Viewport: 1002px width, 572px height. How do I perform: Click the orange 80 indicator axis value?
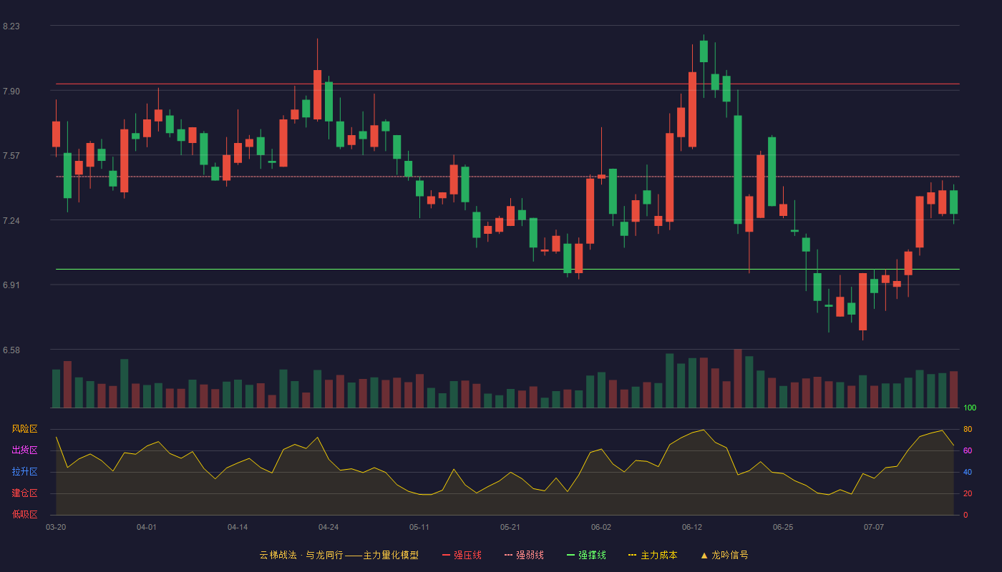968,429
